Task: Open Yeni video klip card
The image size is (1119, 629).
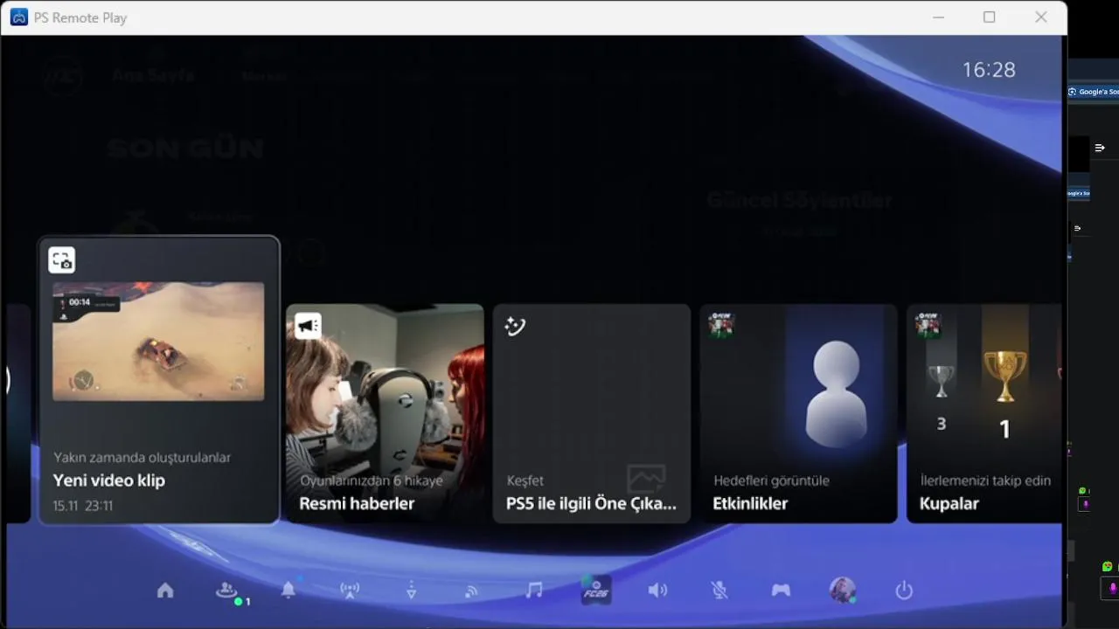Action: pyautogui.click(x=159, y=380)
